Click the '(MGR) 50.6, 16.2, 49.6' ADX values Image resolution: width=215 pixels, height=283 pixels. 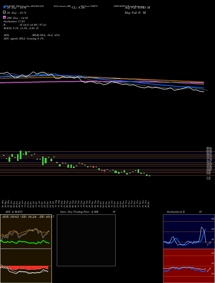[46, 35]
